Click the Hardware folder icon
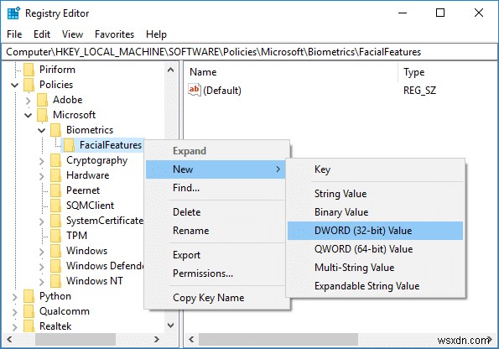 pos(55,175)
